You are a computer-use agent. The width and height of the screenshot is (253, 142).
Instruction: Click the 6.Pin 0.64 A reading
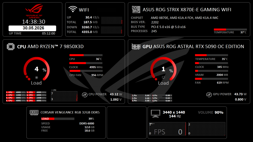[162, 101]
